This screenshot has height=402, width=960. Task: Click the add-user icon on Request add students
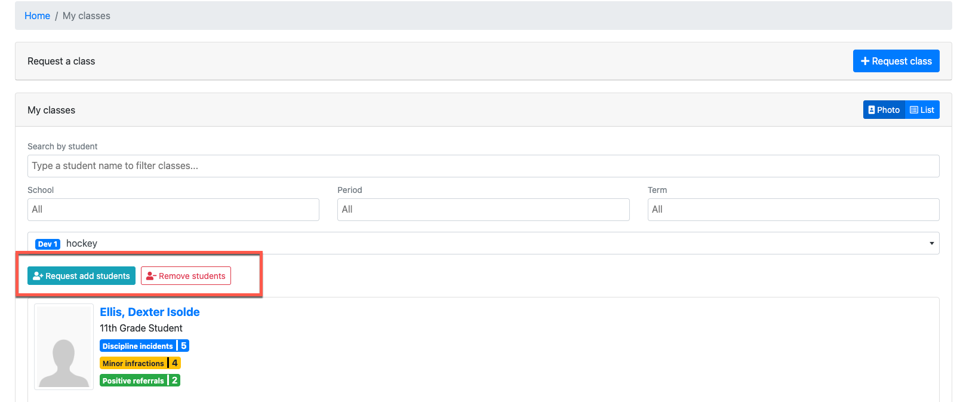click(x=38, y=276)
